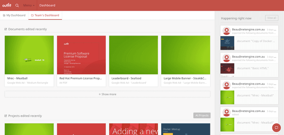Click the Mrec - Meatball card title
284x135 pixels.
[x=17, y=78]
